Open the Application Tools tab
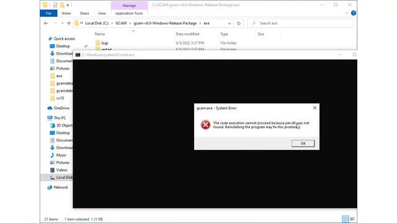397x223 pixels. pyautogui.click(x=129, y=13)
